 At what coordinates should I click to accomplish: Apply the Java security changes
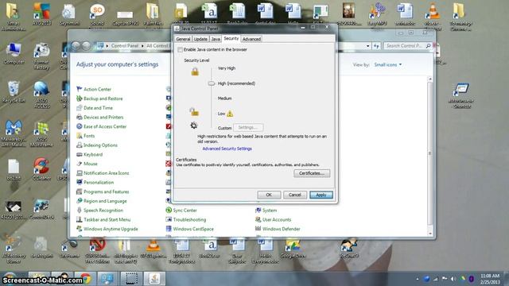tap(321, 195)
